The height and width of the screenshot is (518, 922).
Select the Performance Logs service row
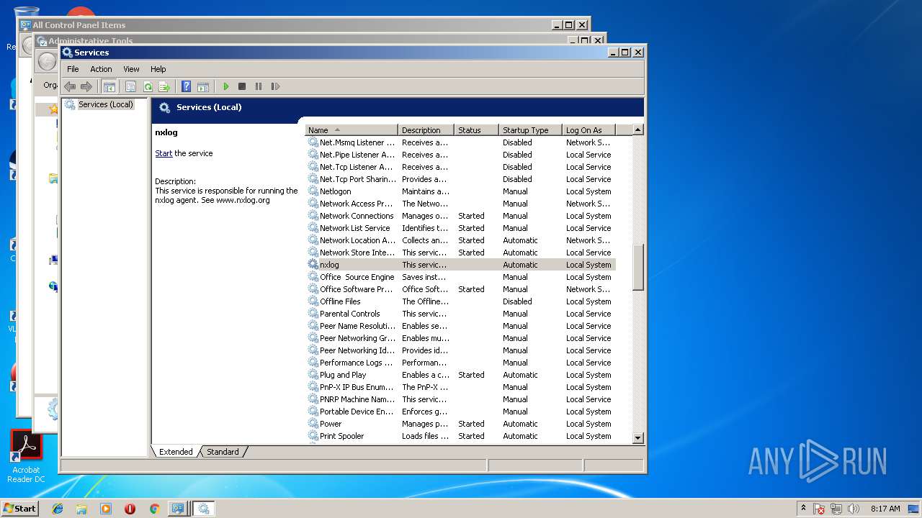[x=461, y=363]
